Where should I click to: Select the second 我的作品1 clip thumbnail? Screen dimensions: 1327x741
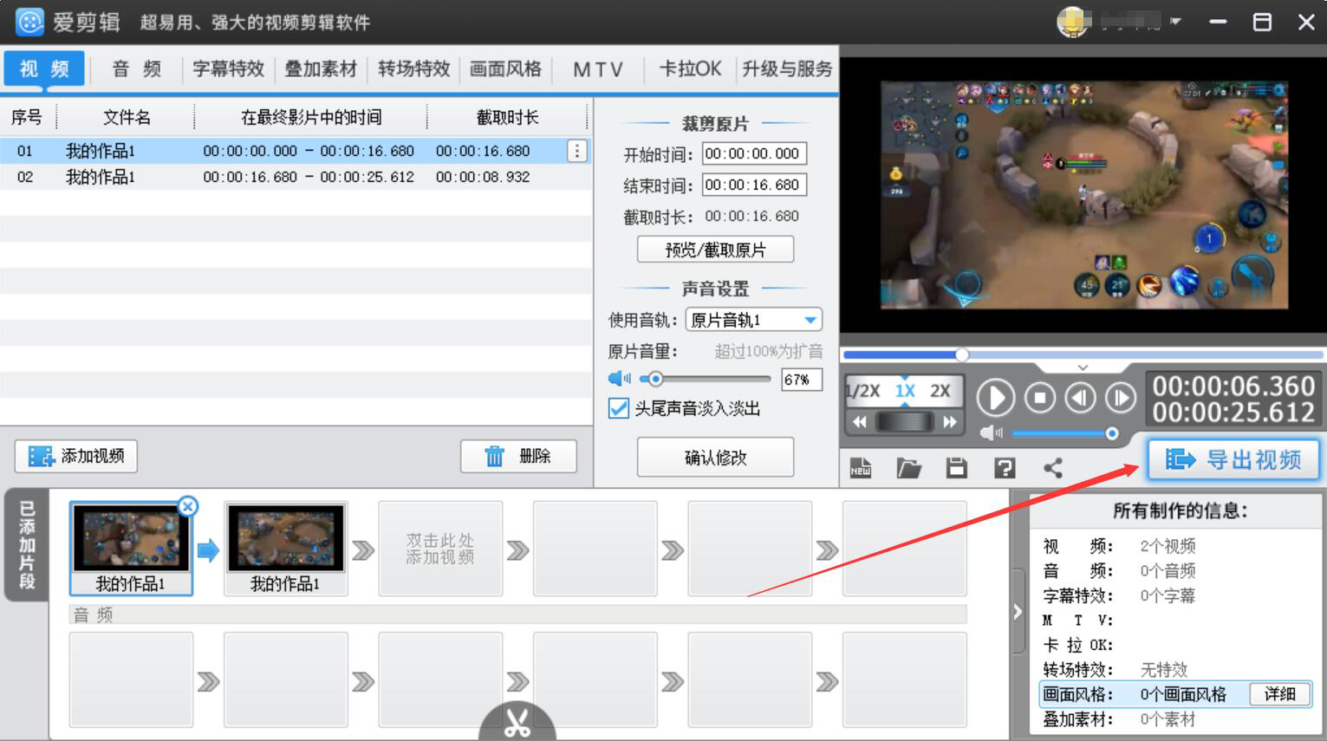click(x=286, y=548)
